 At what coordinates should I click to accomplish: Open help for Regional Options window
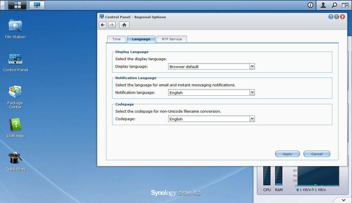[x=331, y=17]
